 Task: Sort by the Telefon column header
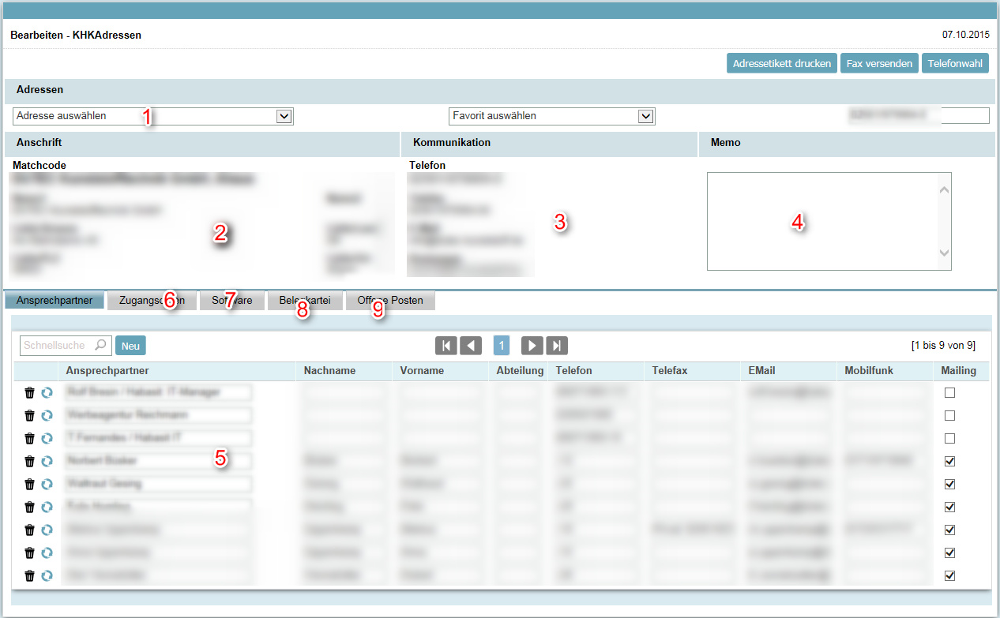click(x=573, y=371)
